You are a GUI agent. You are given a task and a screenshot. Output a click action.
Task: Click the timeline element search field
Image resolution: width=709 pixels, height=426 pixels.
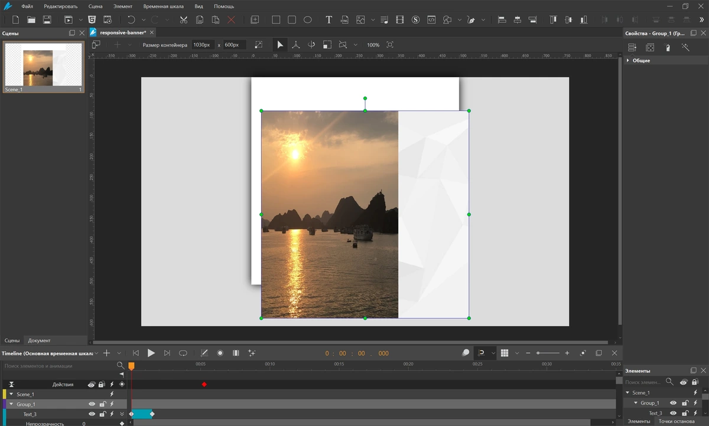click(x=59, y=366)
